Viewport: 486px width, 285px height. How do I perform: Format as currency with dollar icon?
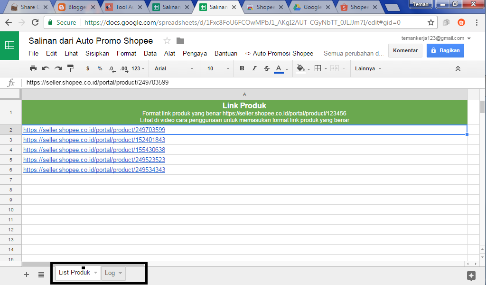tap(88, 68)
